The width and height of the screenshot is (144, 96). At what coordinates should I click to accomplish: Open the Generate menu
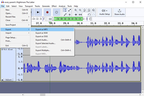[x=46, y=6]
